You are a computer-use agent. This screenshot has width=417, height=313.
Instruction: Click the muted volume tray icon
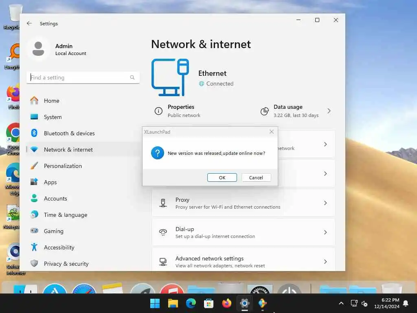click(x=364, y=303)
